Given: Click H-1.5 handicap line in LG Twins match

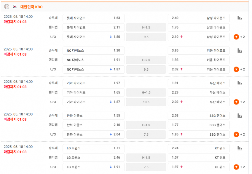Looking at the screenshot, I should click(x=146, y=157).
